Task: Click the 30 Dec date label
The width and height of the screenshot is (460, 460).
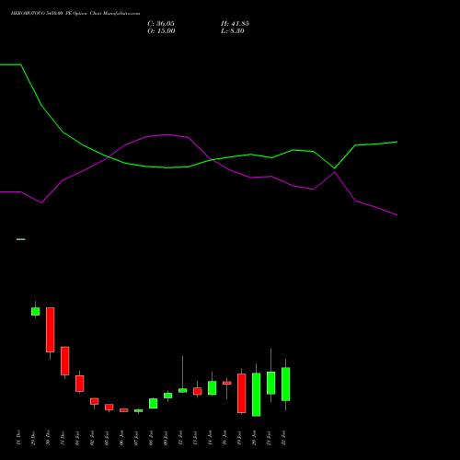Action: (48, 438)
